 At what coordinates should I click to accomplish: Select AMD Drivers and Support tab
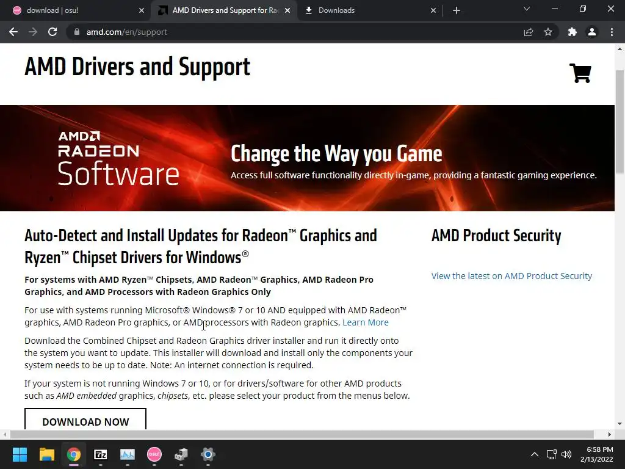(x=225, y=10)
